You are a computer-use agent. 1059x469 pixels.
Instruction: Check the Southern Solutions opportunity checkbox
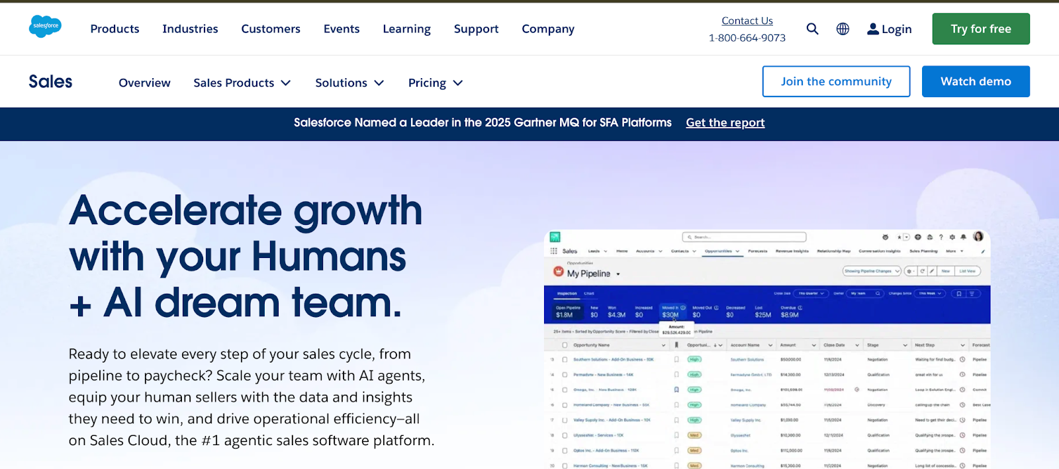tap(565, 359)
